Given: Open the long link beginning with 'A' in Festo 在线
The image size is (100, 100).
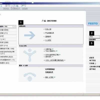Looking at the screenshot, I should [54, 60].
